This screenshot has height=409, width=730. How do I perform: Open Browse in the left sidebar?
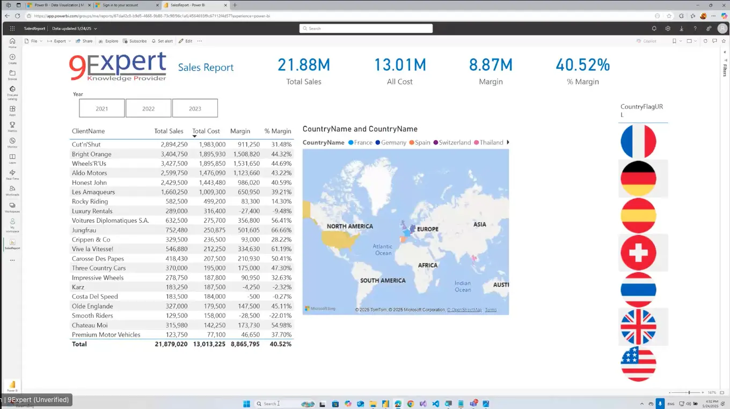coord(12,75)
